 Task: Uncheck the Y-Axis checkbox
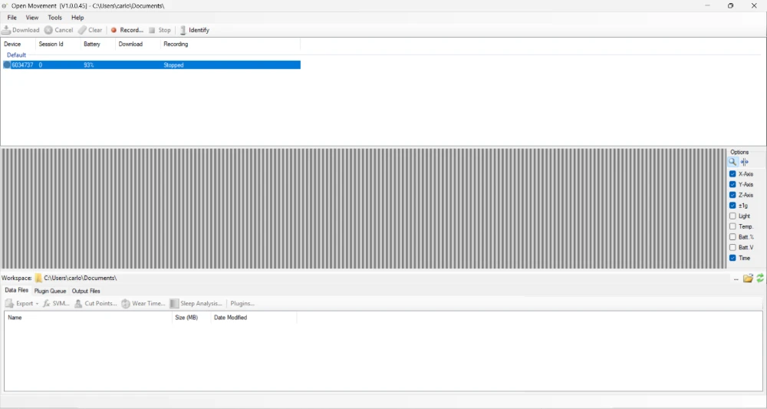point(732,184)
